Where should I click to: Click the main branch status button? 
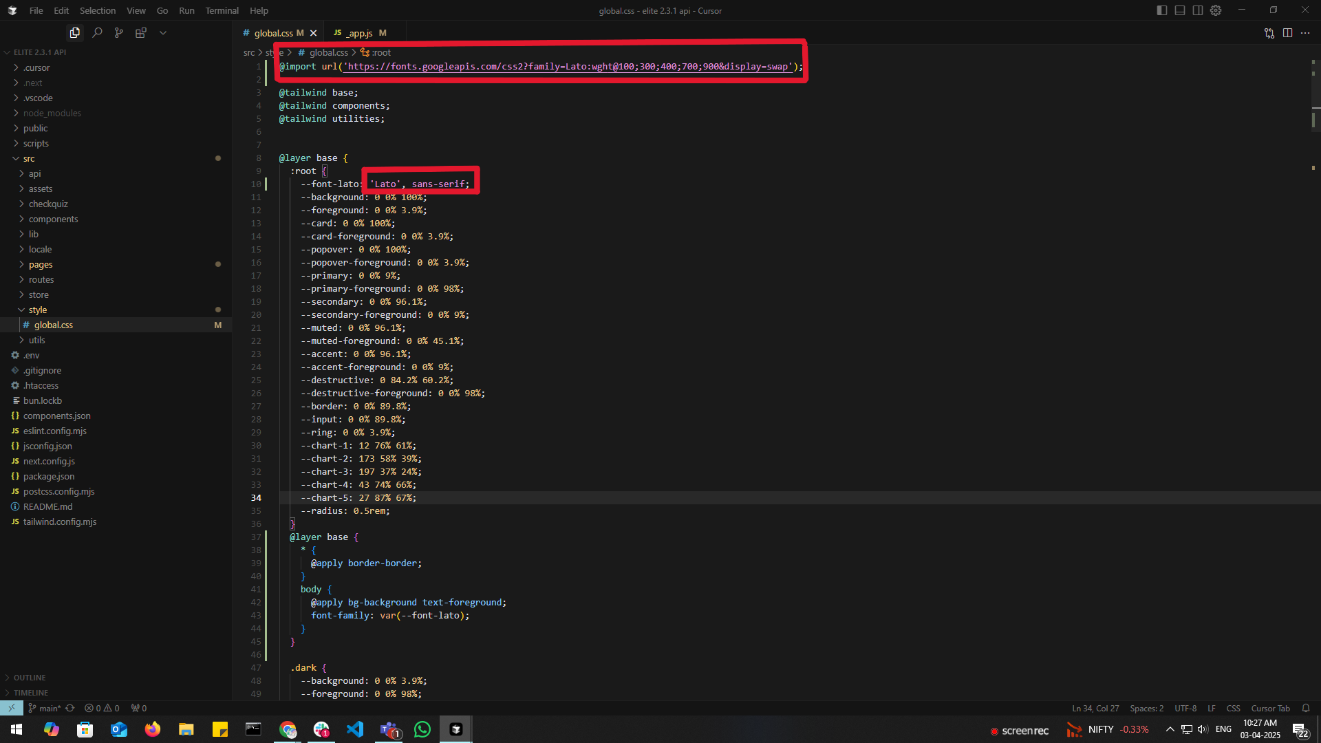45,708
